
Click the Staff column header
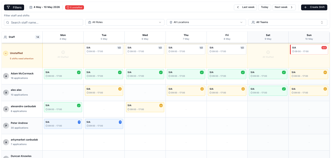tap(22, 37)
